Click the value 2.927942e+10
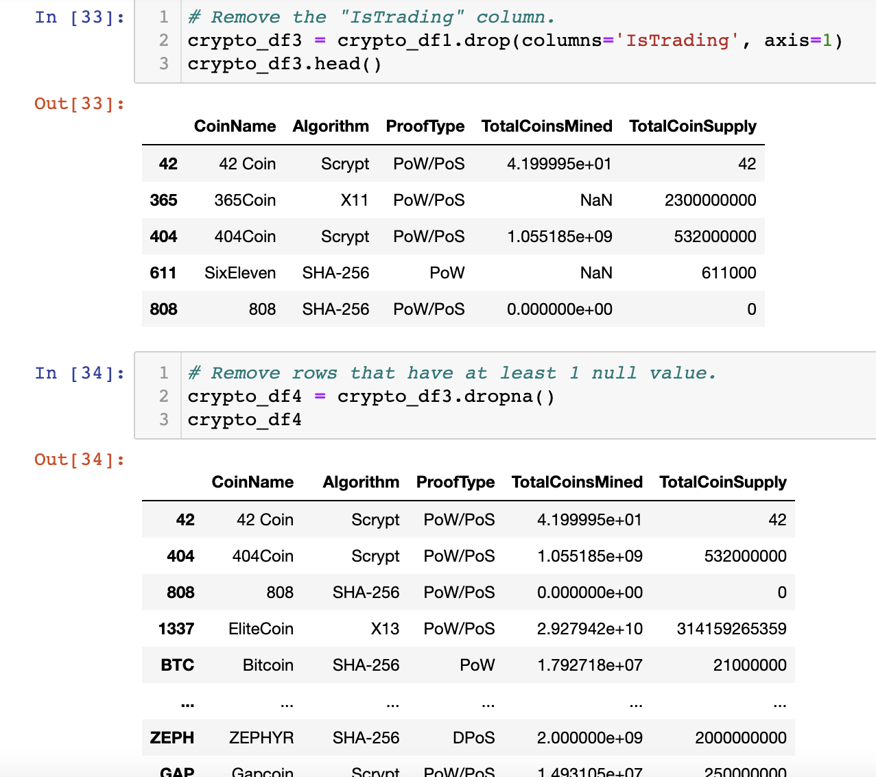Screen dimensions: 876x777 590,629
